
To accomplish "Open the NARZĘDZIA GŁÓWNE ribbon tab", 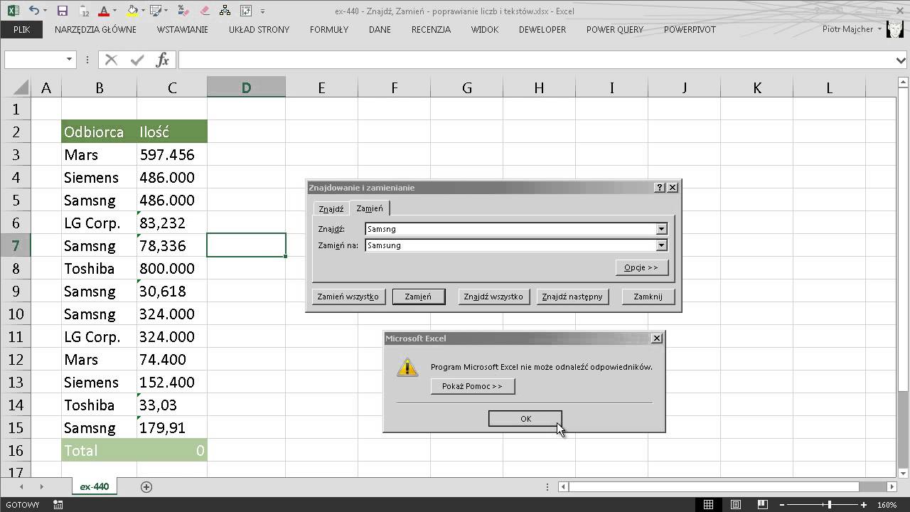I will coord(95,29).
